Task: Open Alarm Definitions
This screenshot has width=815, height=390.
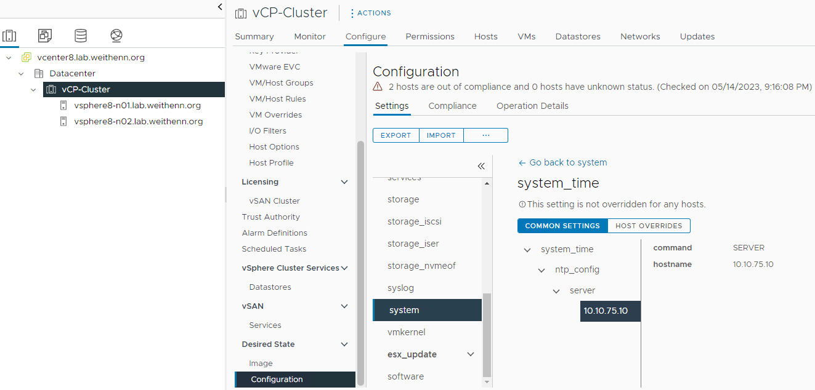Action: pyautogui.click(x=274, y=233)
